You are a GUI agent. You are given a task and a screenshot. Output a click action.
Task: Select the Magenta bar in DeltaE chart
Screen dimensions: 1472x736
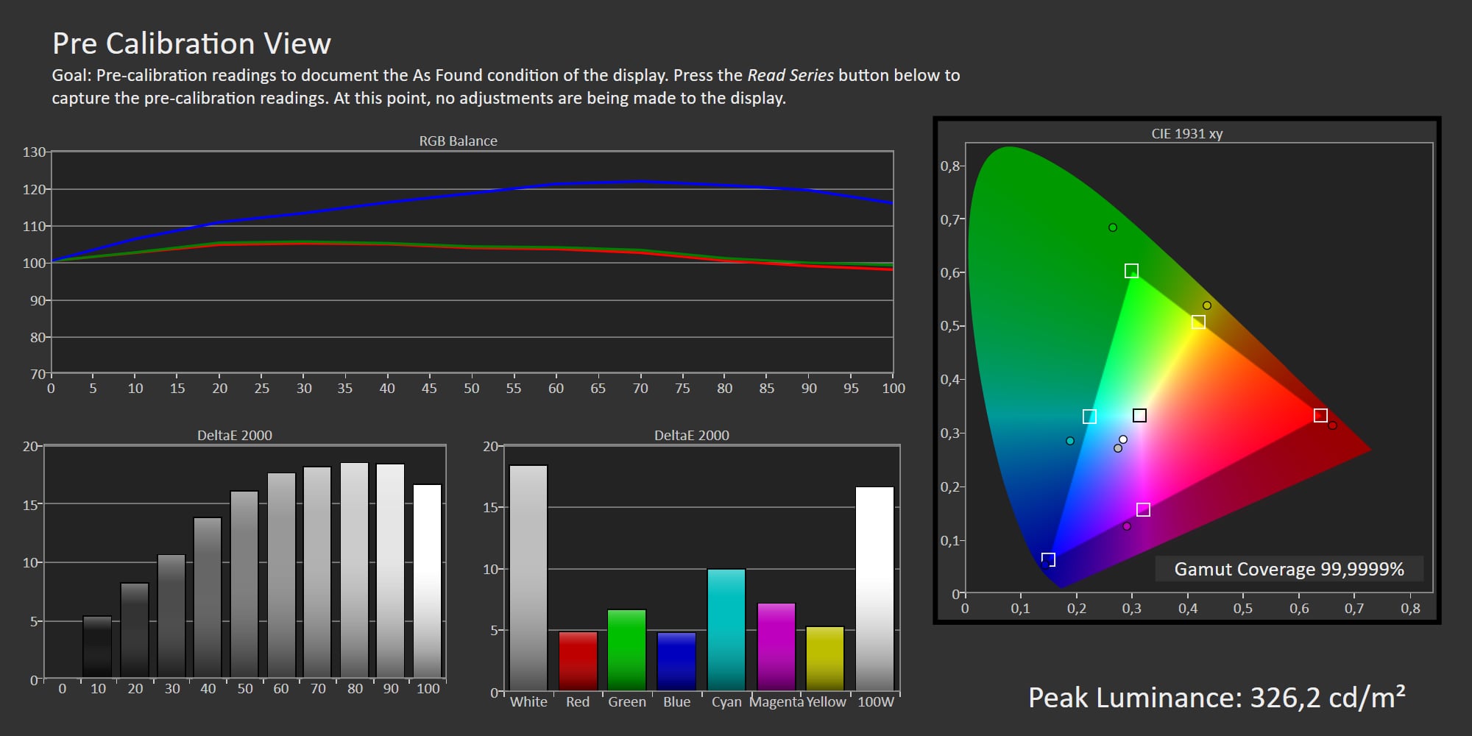776,646
